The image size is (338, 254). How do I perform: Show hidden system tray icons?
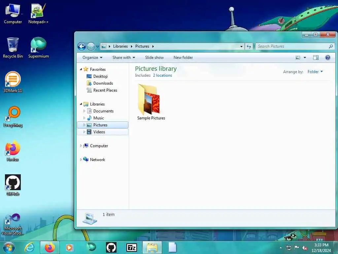(281, 248)
